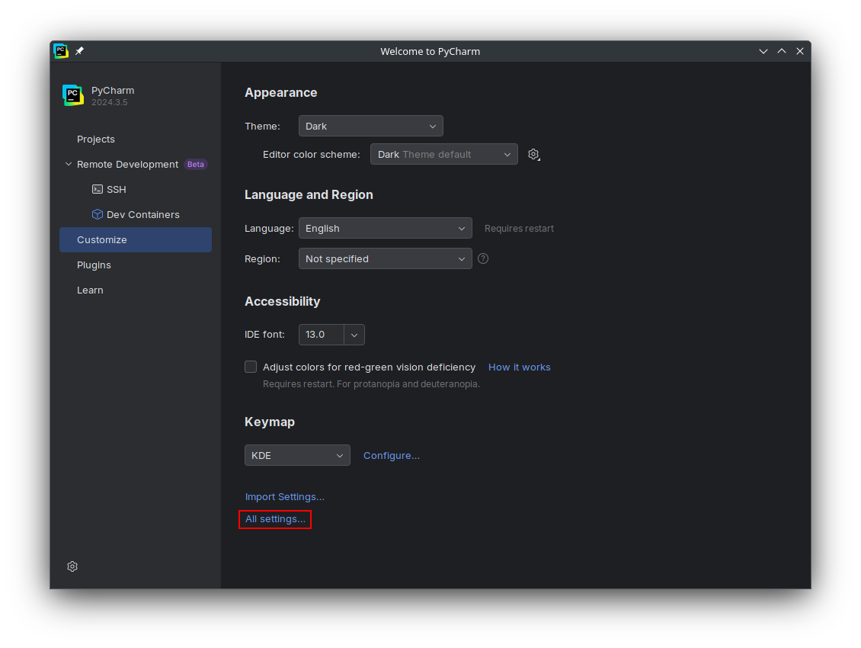The image size is (861, 648).
Task: Enable red-green vision deficiency color adjustment
Action: (x=251, y=367)
